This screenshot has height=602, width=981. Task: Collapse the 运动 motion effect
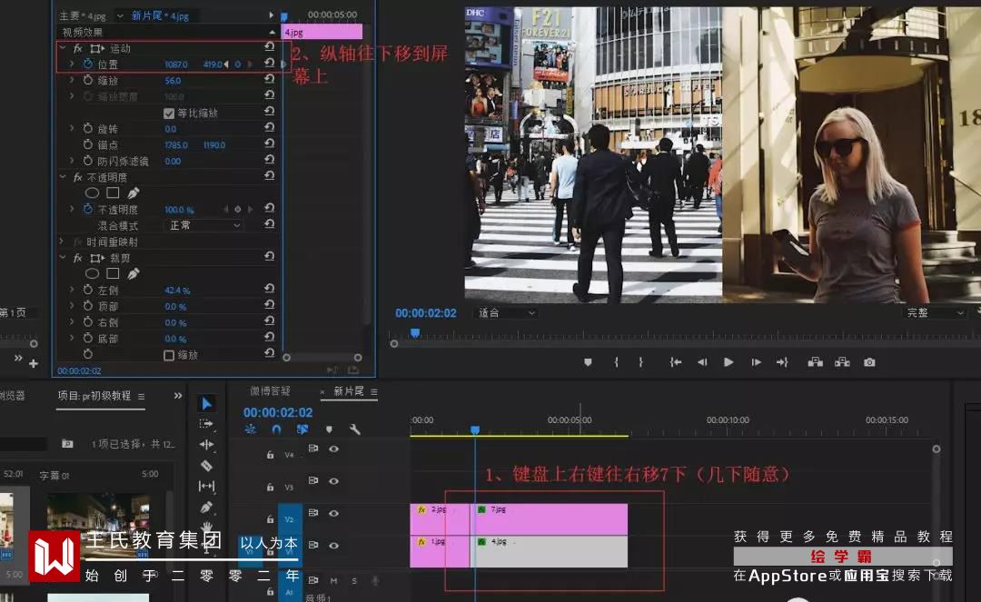coord(62,47)
